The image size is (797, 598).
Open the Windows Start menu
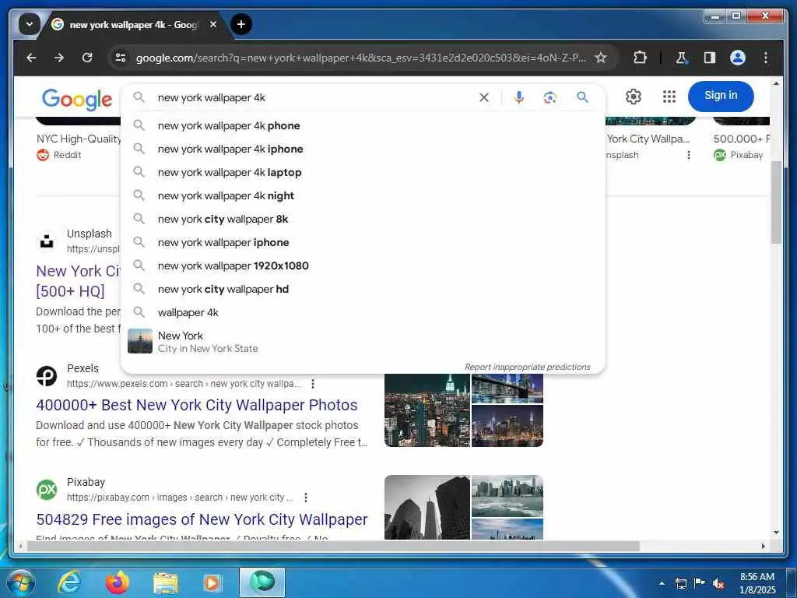[x=20, y=582]
